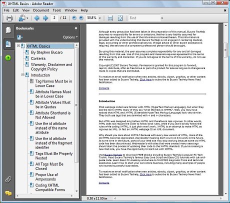The image size is (230, 203).
Task: Select Coding XHTML Compatible Forms bookmark
Action: pyautogui.click(x=50, y=187)
